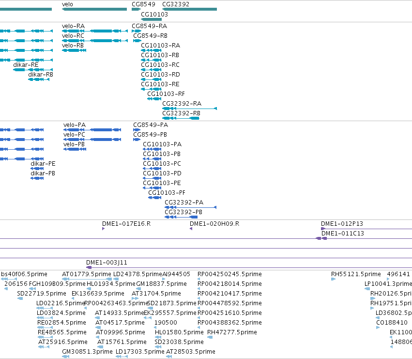Select protein CG10103-PA
The image size is (412, 359).
click(152, 149)
